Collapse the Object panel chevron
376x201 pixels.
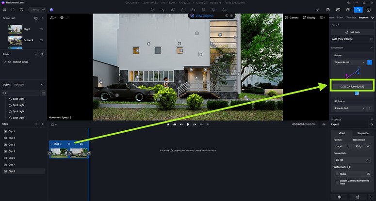(x=42, y=84)
